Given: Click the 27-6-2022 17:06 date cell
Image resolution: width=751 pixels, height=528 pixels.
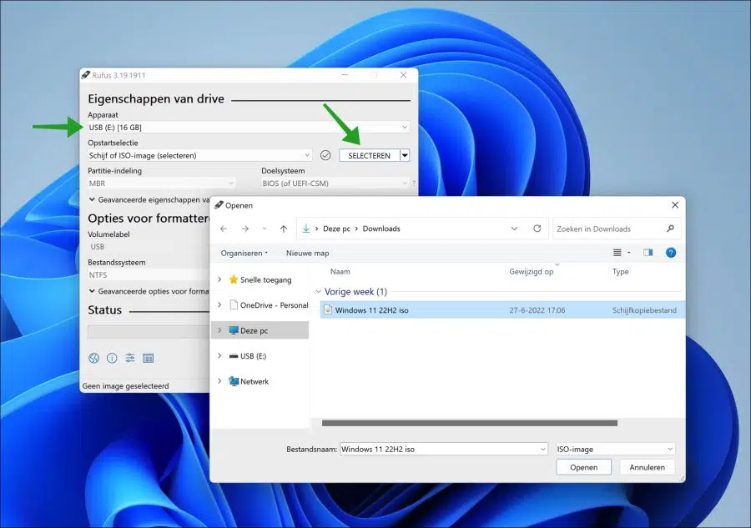Looking at the screenshot, I should pyautogui.click(x=537, y=310).
